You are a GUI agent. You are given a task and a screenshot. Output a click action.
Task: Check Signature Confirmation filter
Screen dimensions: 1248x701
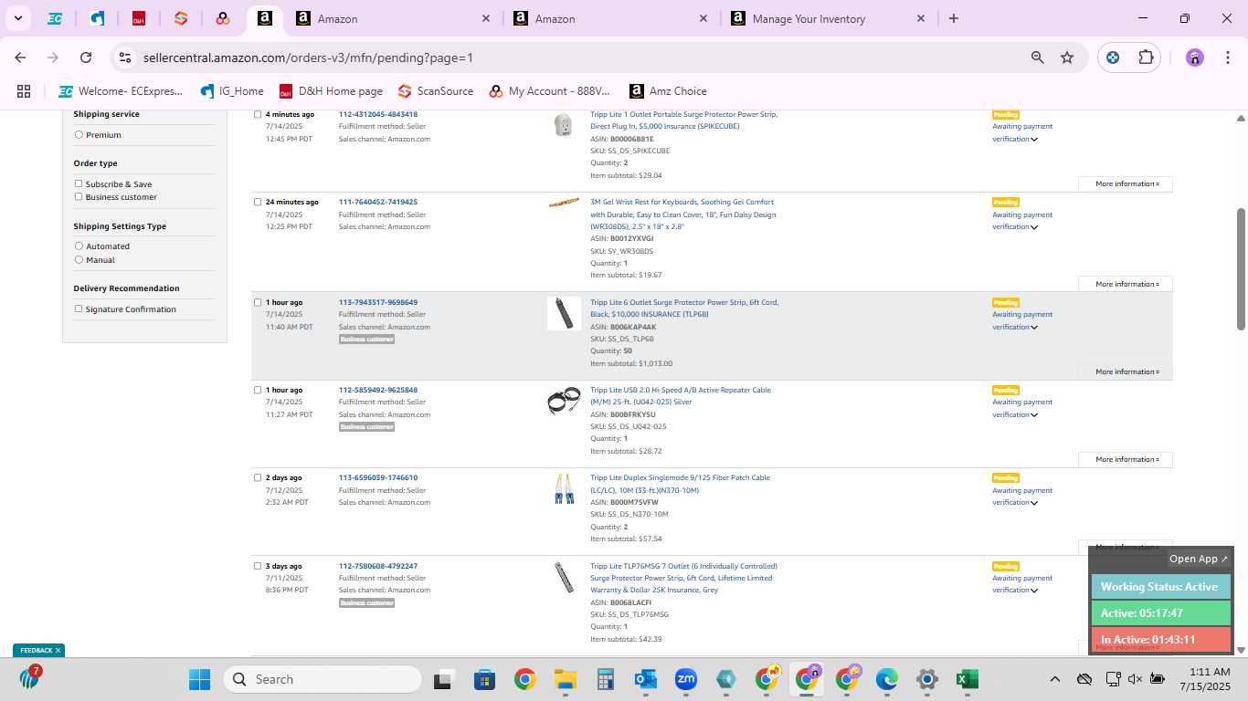pyautogui.click(x=79, y=309)
